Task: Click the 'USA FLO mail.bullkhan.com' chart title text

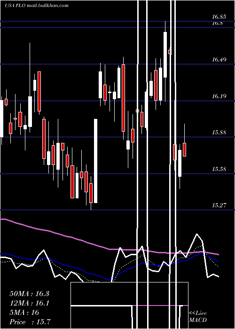Action: point(37,6)
